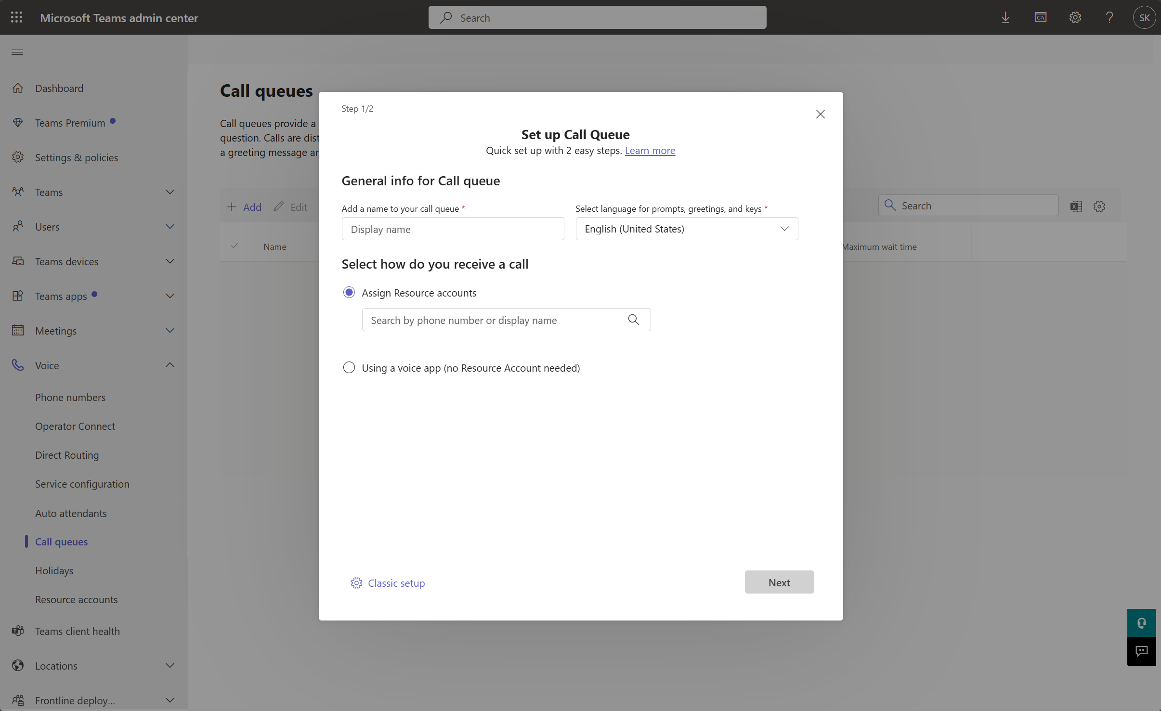Expand the Users section chevron
Viewport: 1161px width, 711px height.
pos(170,227)
